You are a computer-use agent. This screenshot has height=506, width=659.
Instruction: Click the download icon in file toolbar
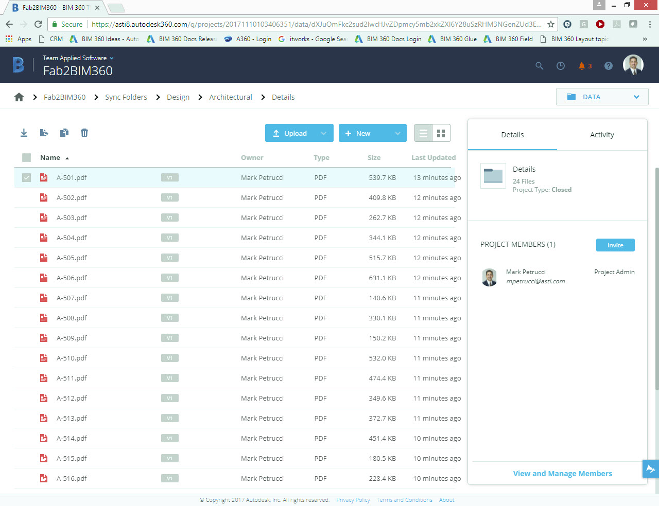pos(24,133)
